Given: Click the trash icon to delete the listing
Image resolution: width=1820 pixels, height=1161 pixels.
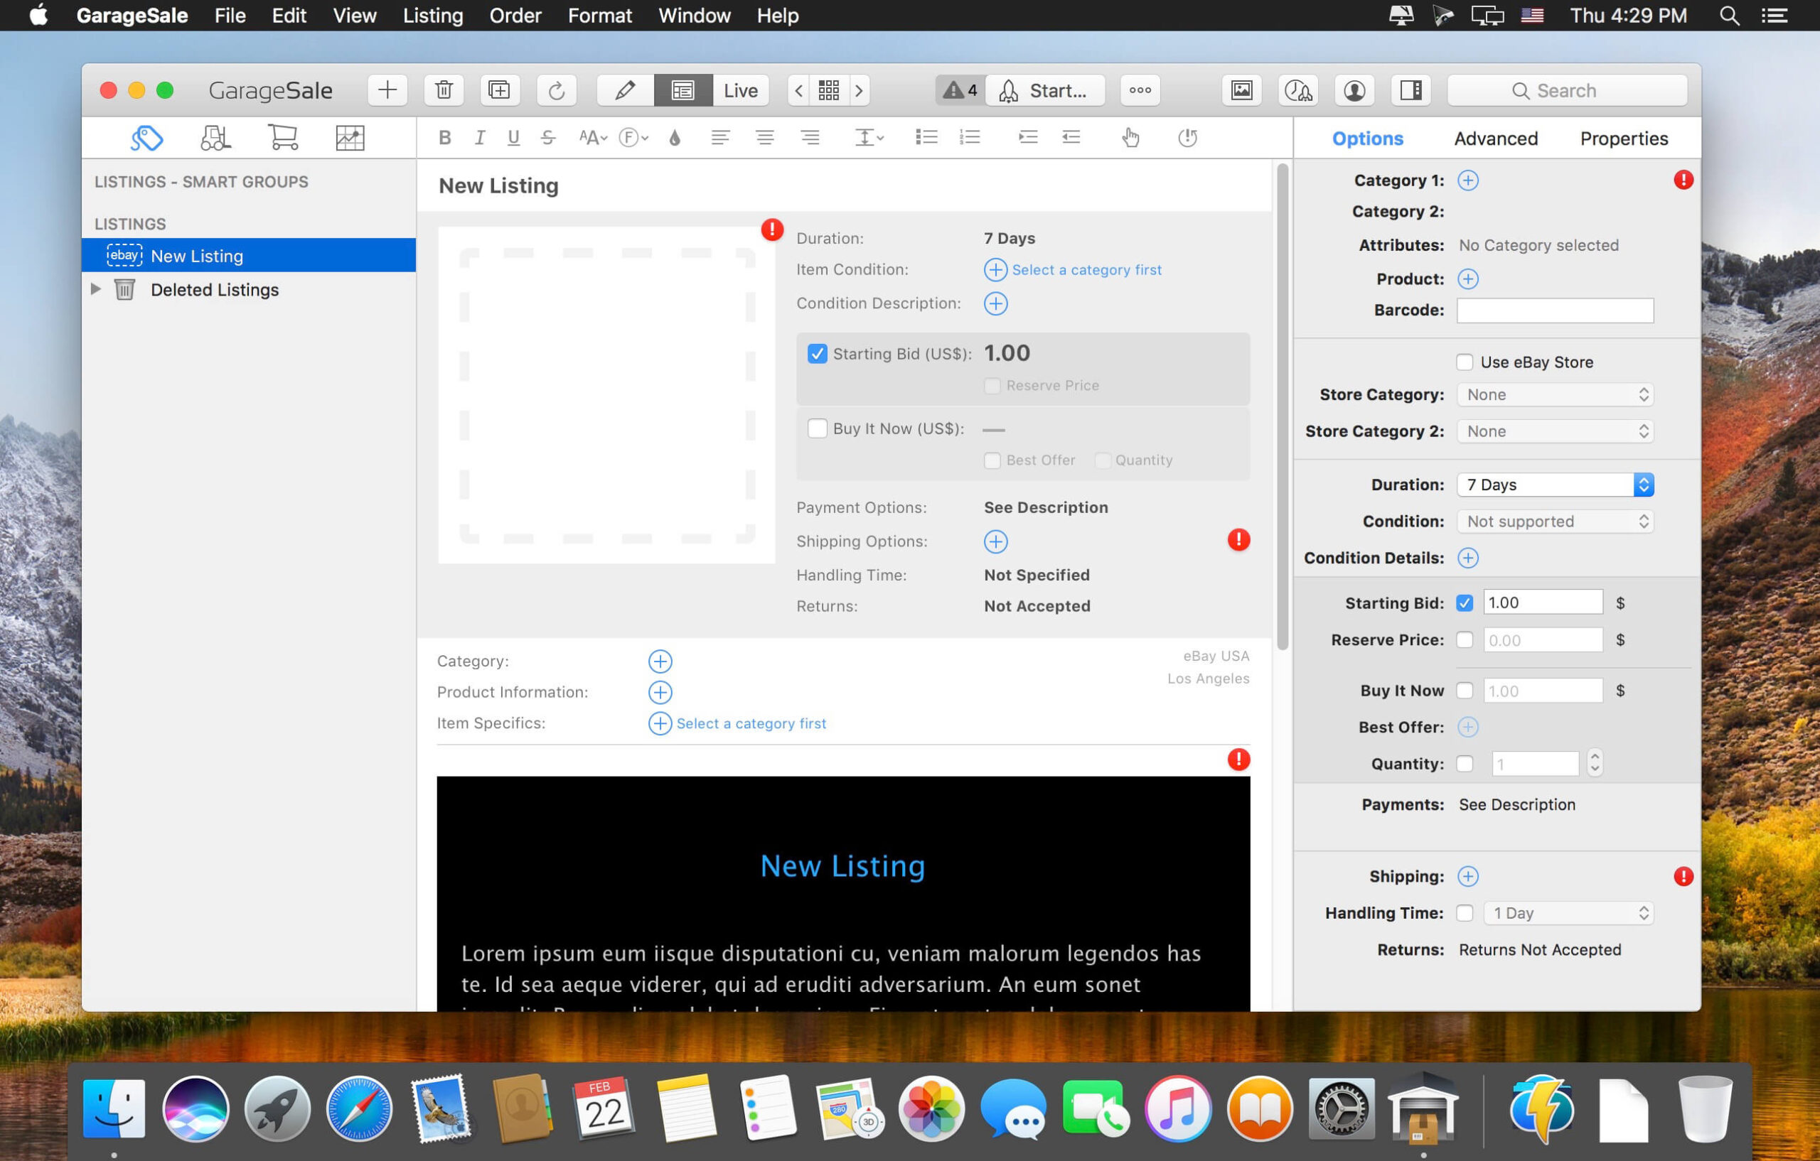Looking at the screenshot, I should point(444,90).
